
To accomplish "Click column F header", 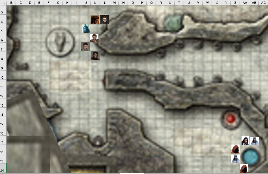I will tap(49, 3).
